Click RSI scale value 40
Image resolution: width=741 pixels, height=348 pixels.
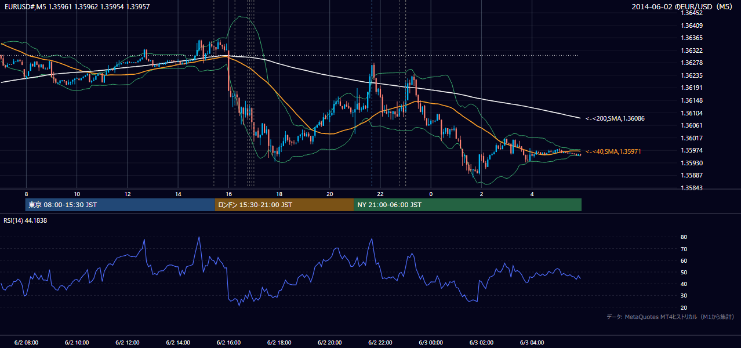pyautogui.click(x=684, y=284)
